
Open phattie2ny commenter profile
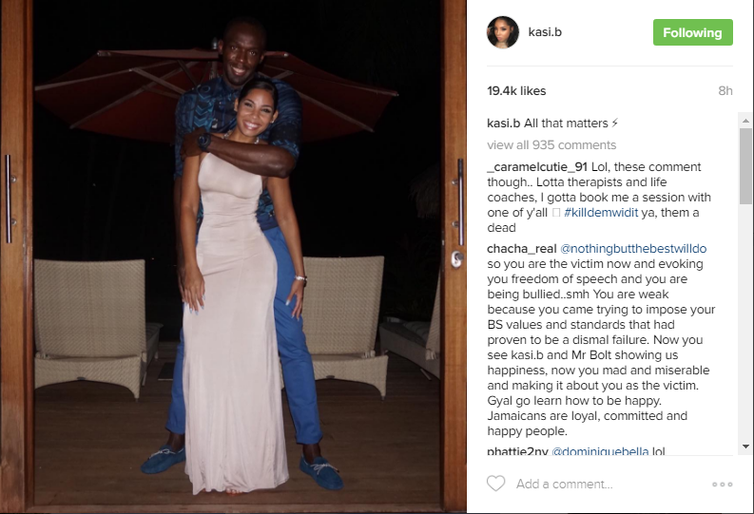pyautogui.click(x=517, y=451)
